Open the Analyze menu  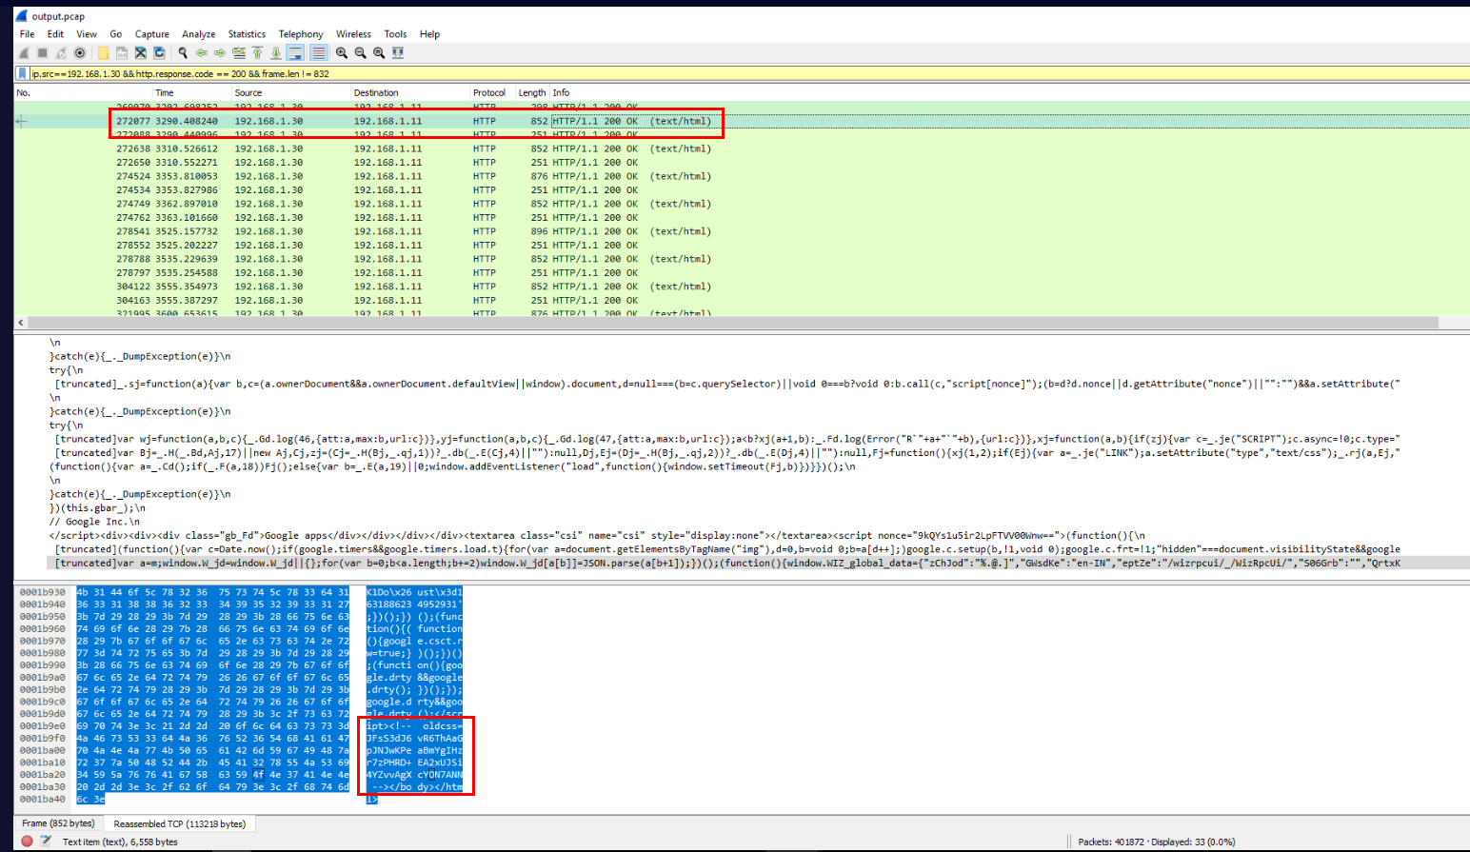(199, 34)
